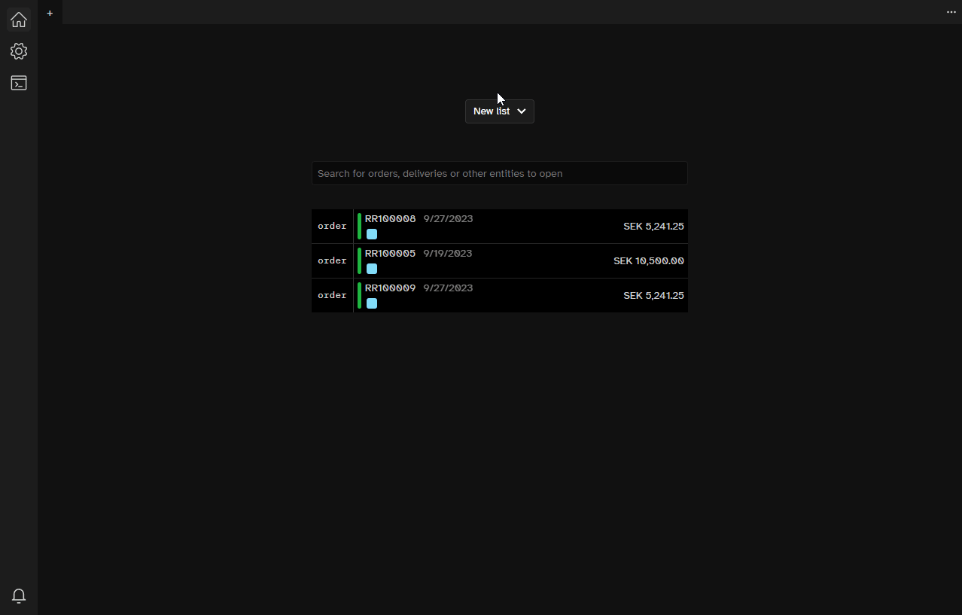The image size is (962, 615).
Task: Click the teal status square on order RR100005
Action: click(371, 269)
